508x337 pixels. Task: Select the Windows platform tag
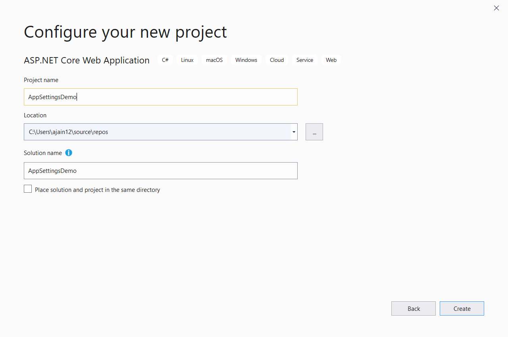[x=246, y=60]
